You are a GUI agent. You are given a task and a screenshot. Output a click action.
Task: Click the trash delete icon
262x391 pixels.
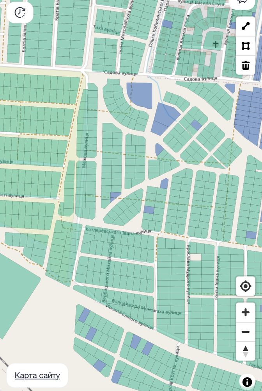[x=246, y=65]
